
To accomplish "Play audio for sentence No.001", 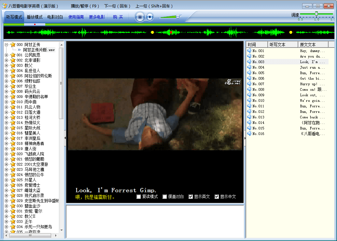I will (249, 51).
